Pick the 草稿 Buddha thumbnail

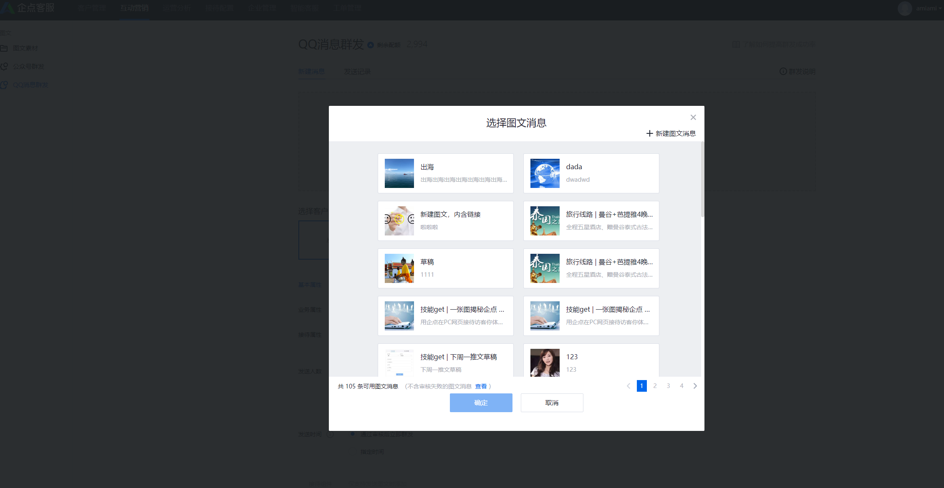(399, 268)
